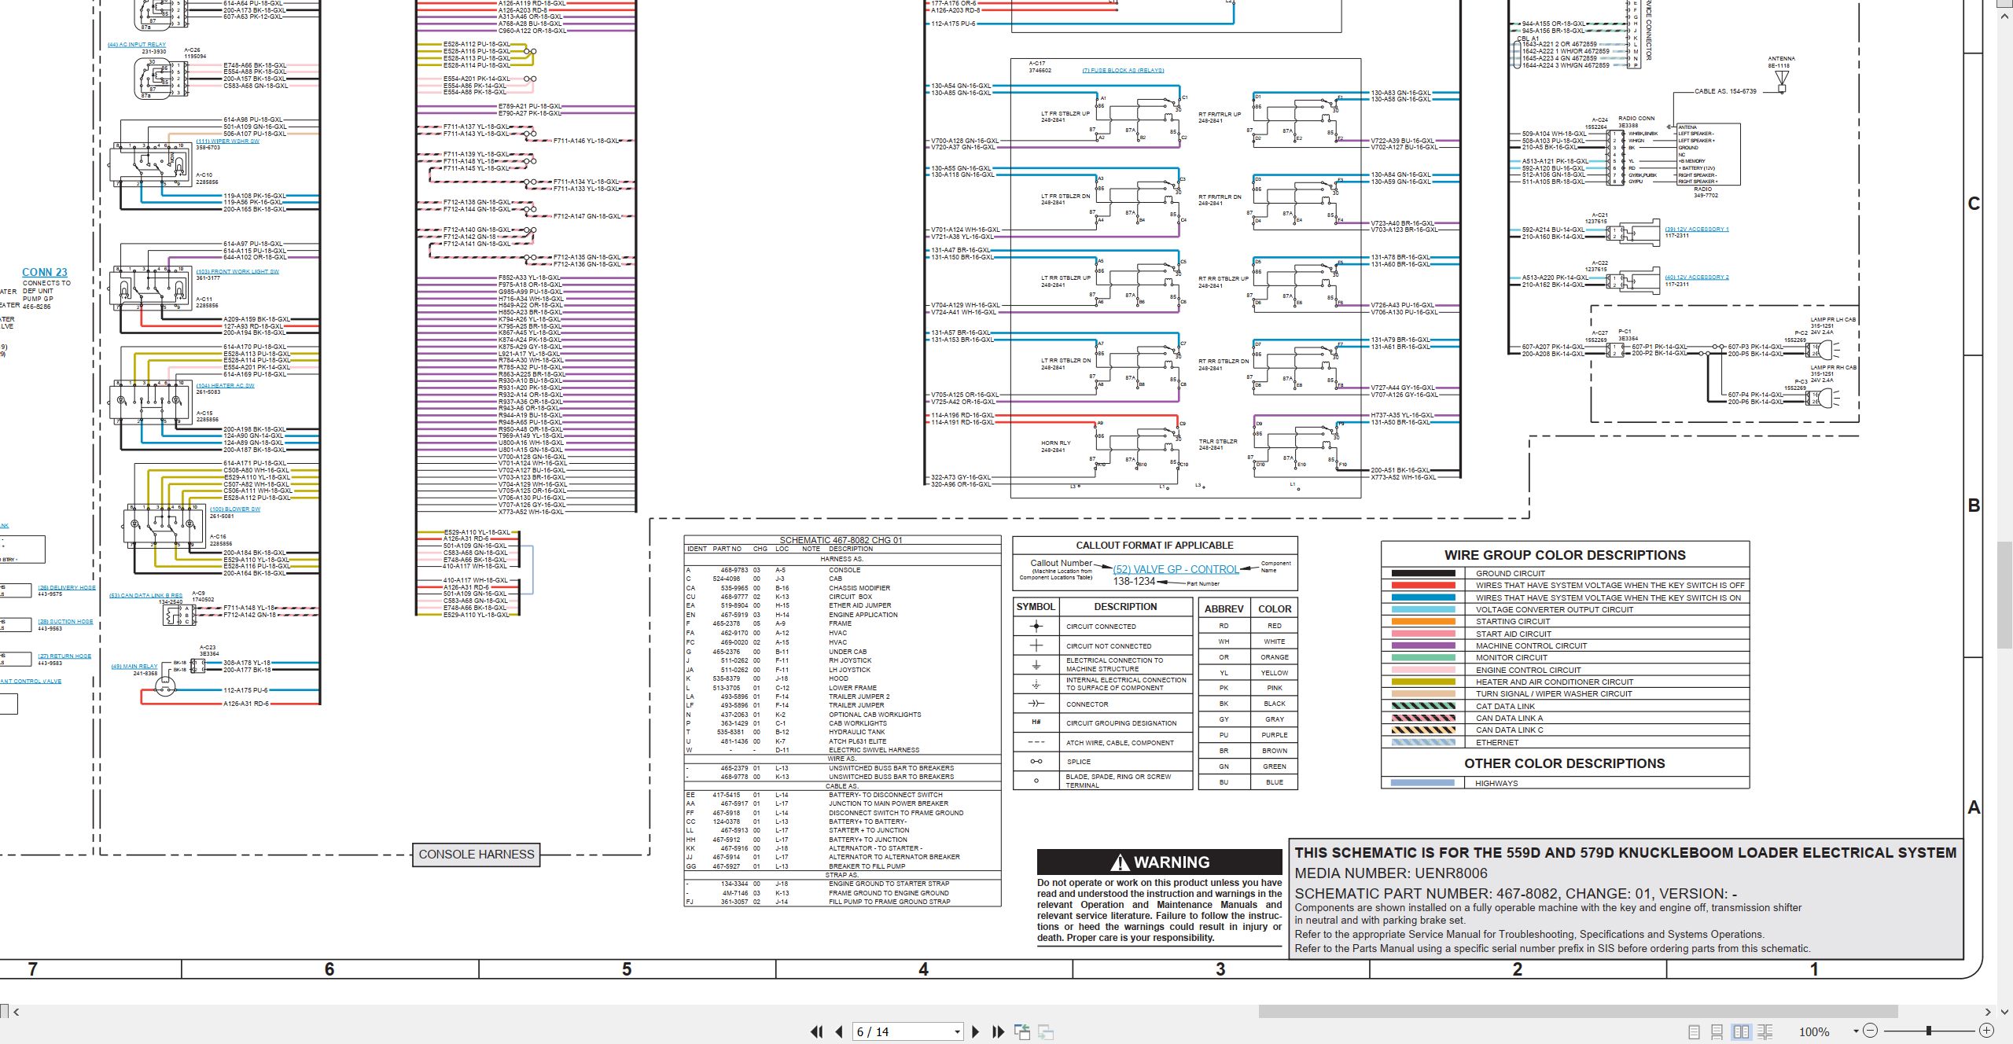
Task: Click the ENGINE APPLICATION table row
Action: pos(841,615)
